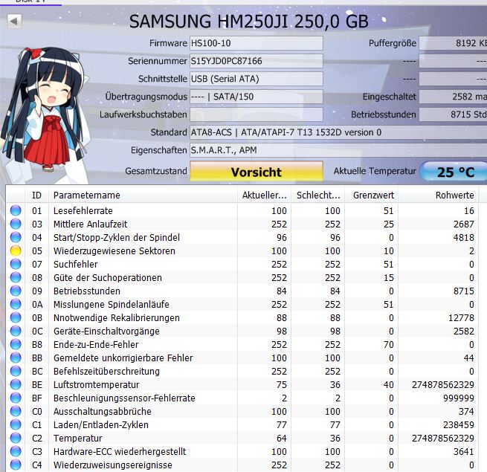
Task: Click the status orb for Gemeldete unkorrigierbare Fehler
Action: click(16, 358)
